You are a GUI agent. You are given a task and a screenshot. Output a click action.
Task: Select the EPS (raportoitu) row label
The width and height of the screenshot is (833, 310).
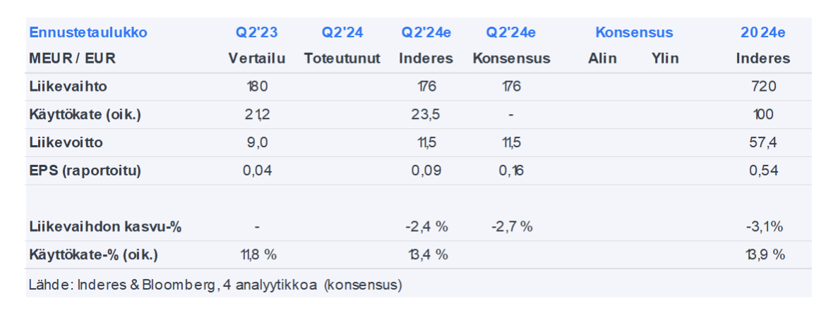(x=85, y=170)
